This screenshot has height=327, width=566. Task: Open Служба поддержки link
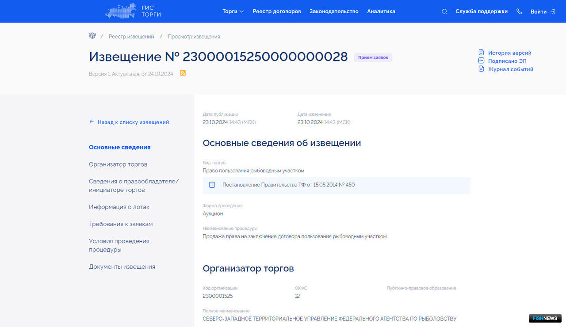click(x=482, y=11)
